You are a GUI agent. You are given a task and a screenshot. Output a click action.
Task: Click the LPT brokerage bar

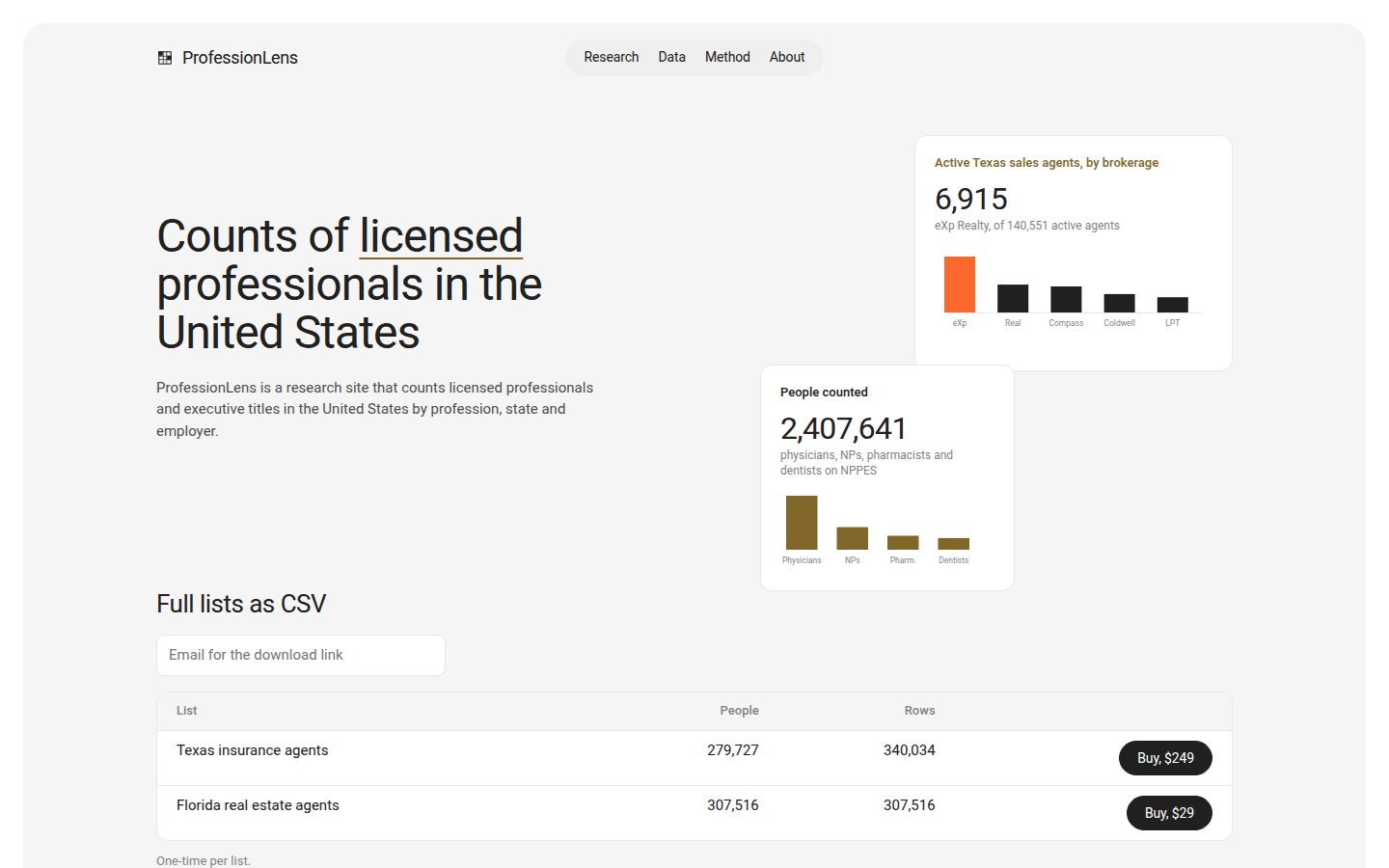tap(1173, 305)
